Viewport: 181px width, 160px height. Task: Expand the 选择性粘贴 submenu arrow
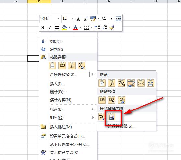pyautogui.click(x=93, y=74)
